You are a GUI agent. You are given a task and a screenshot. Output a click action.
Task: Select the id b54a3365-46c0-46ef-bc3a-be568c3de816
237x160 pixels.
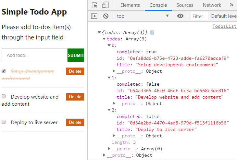[178, 91]
